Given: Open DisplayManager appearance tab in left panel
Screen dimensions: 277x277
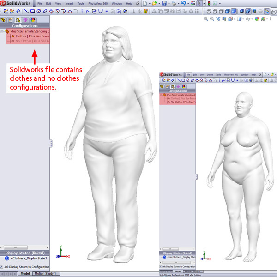Looking at the screenshot, I should 33,20.
